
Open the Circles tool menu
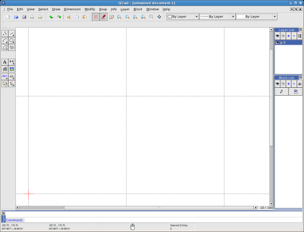pyautogui.click(x=12, y=40)
